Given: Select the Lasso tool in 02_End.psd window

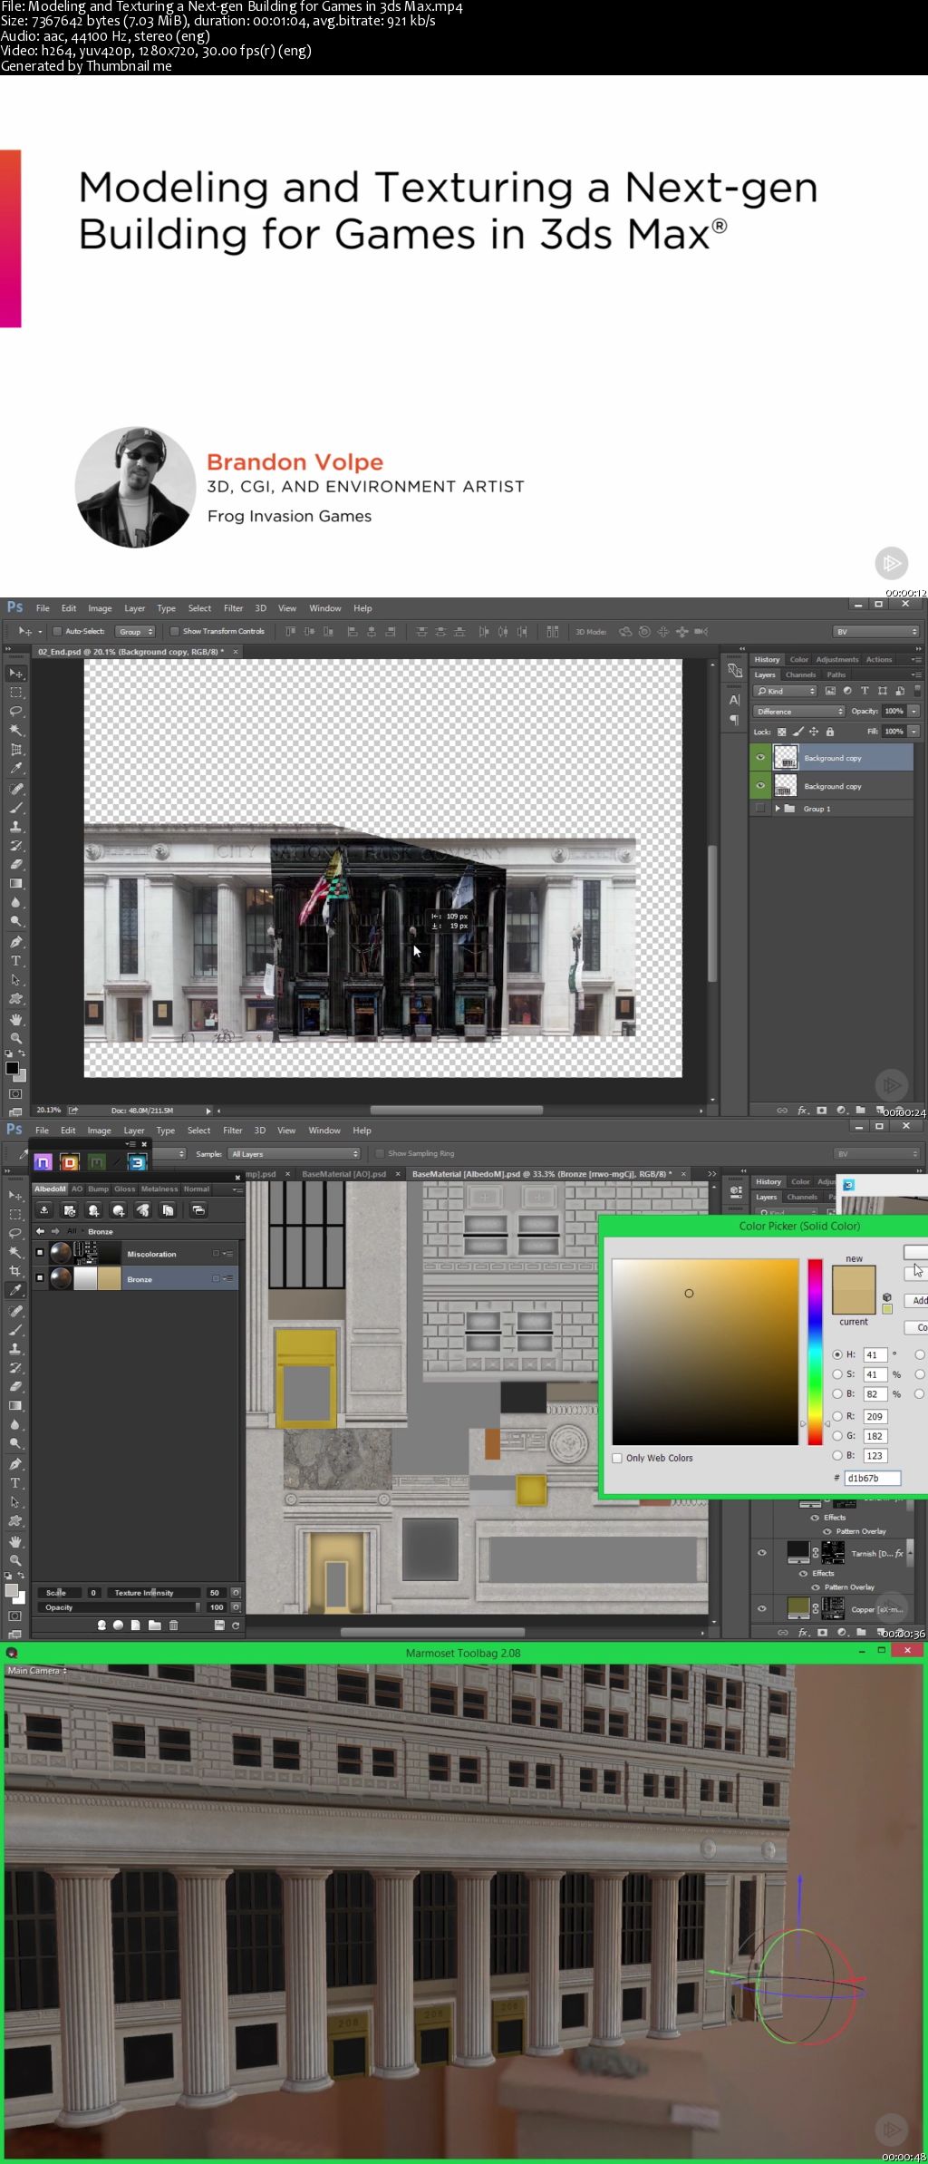Looking at the screenshot, I should [15, 712].
